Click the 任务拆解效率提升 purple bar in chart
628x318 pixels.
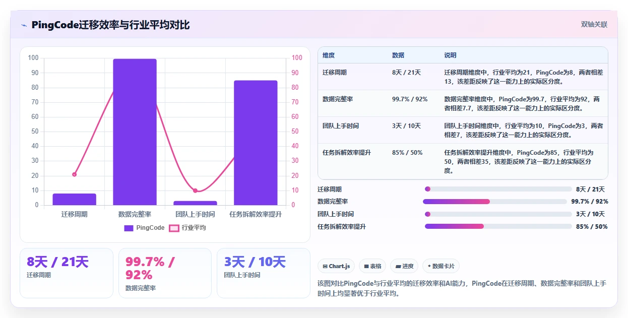click(256, 143)
